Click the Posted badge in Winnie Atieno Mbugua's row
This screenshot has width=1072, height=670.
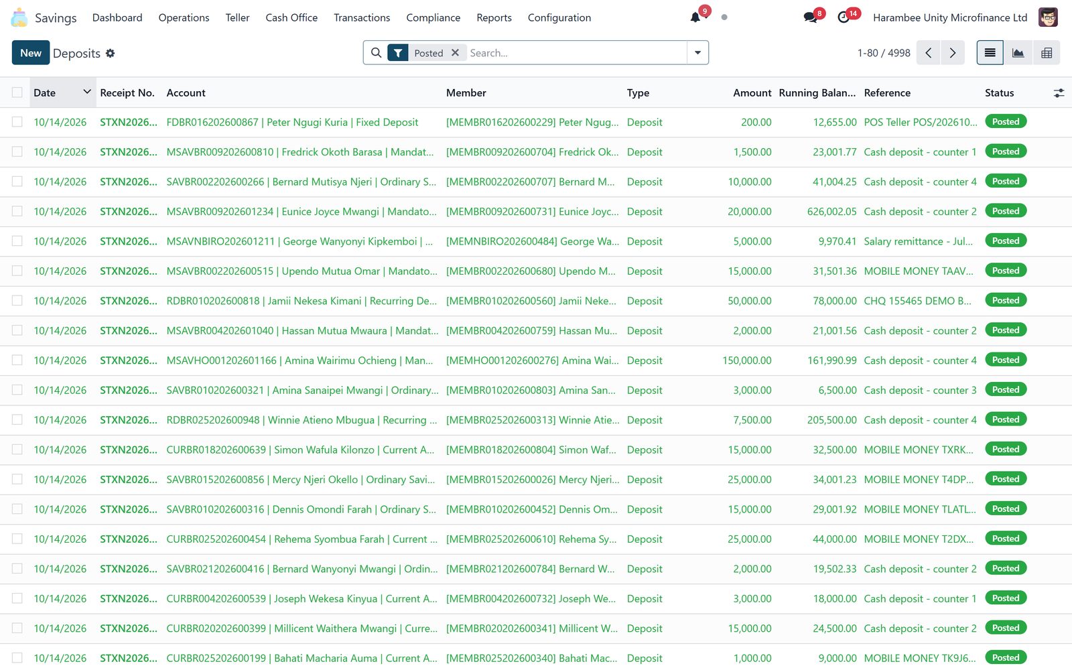coord(1006,419)
